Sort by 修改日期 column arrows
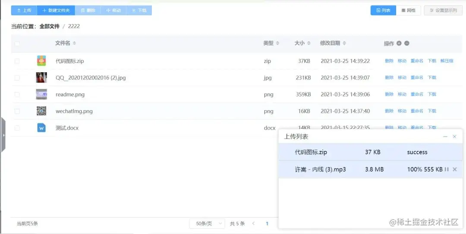Image resolution: width=466 pixels, height=234 pixels. point(344,43)
